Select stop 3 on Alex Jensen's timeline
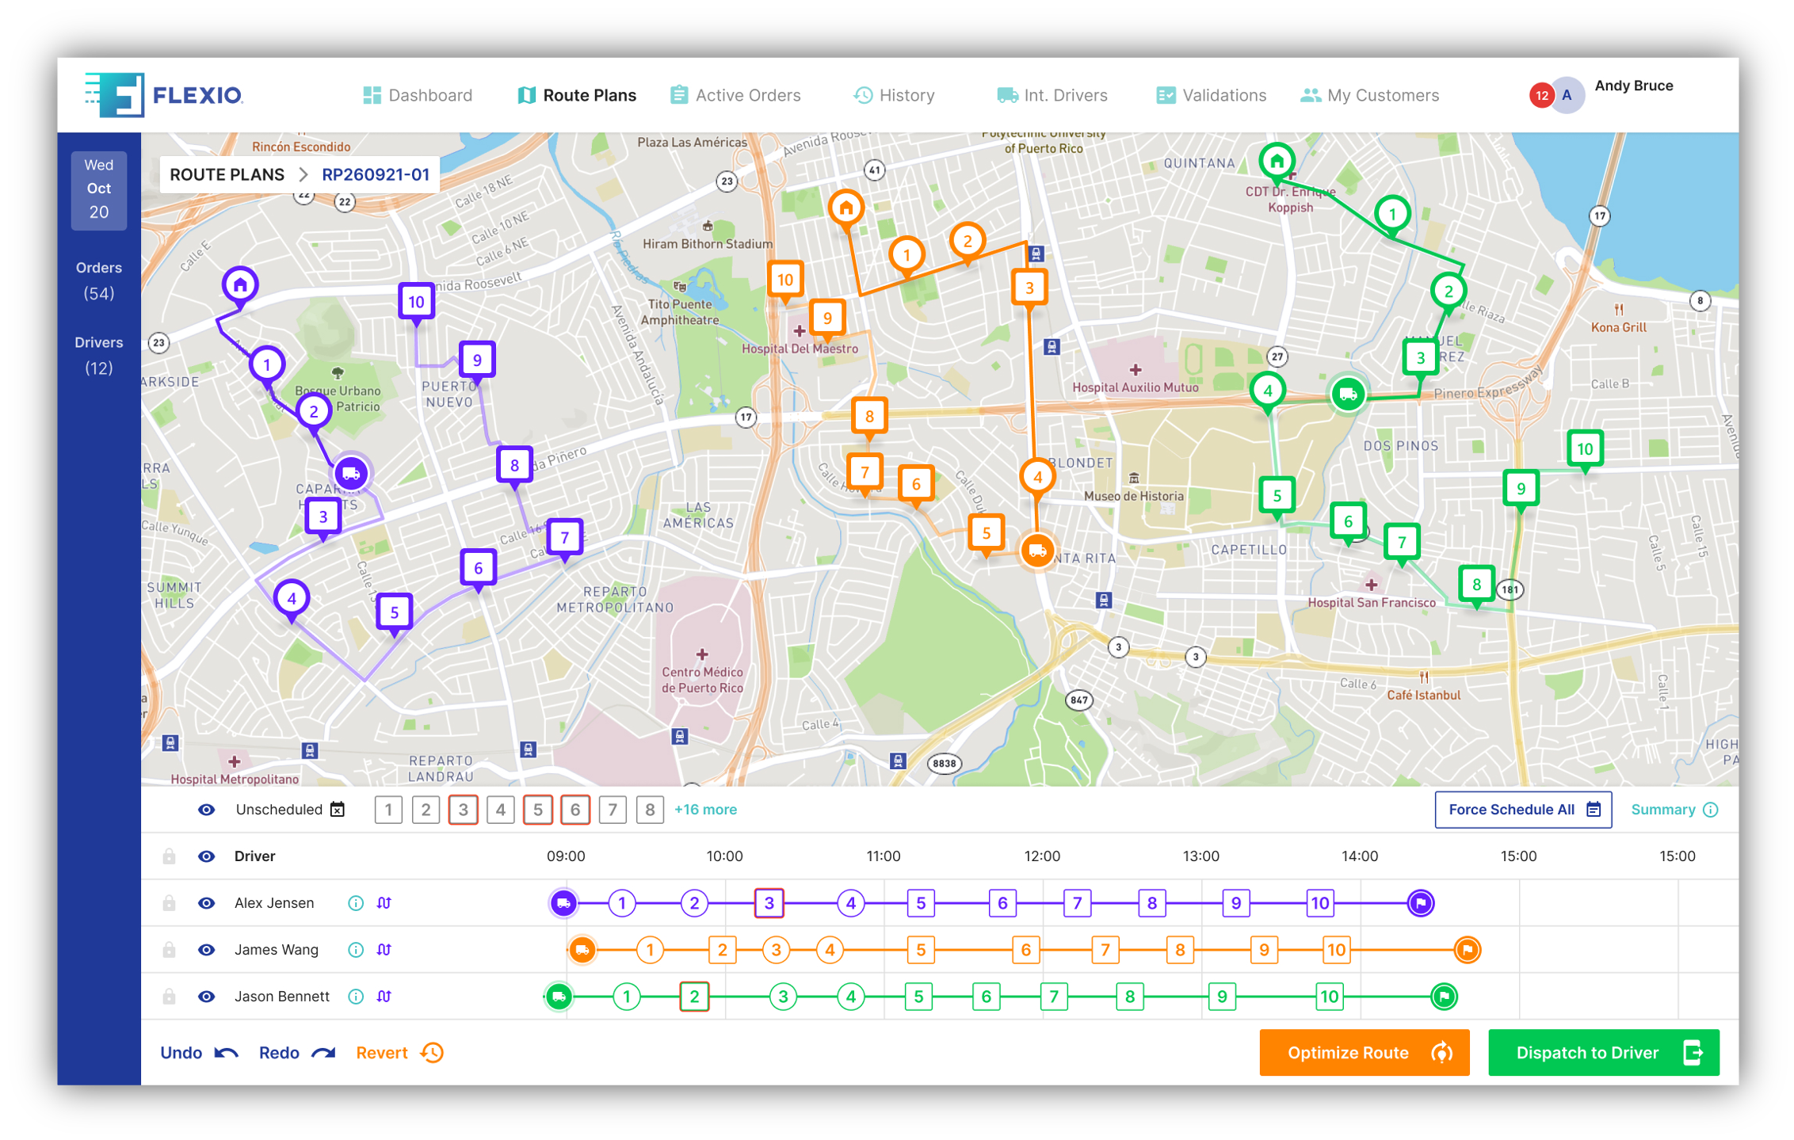The height and width of the screenshot is (1140, 1794). coord(769,903)
